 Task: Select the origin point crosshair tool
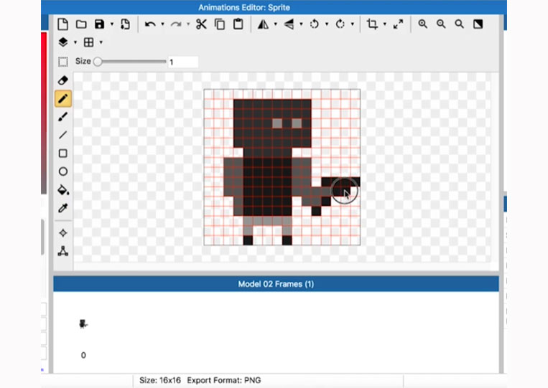pos(63,233)
